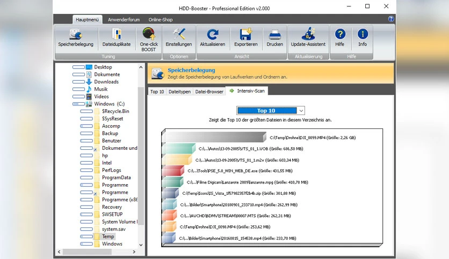Click the Speicherbelegung header disk icon
Viewport: 449px width, 259px height.
pos(157,74)
